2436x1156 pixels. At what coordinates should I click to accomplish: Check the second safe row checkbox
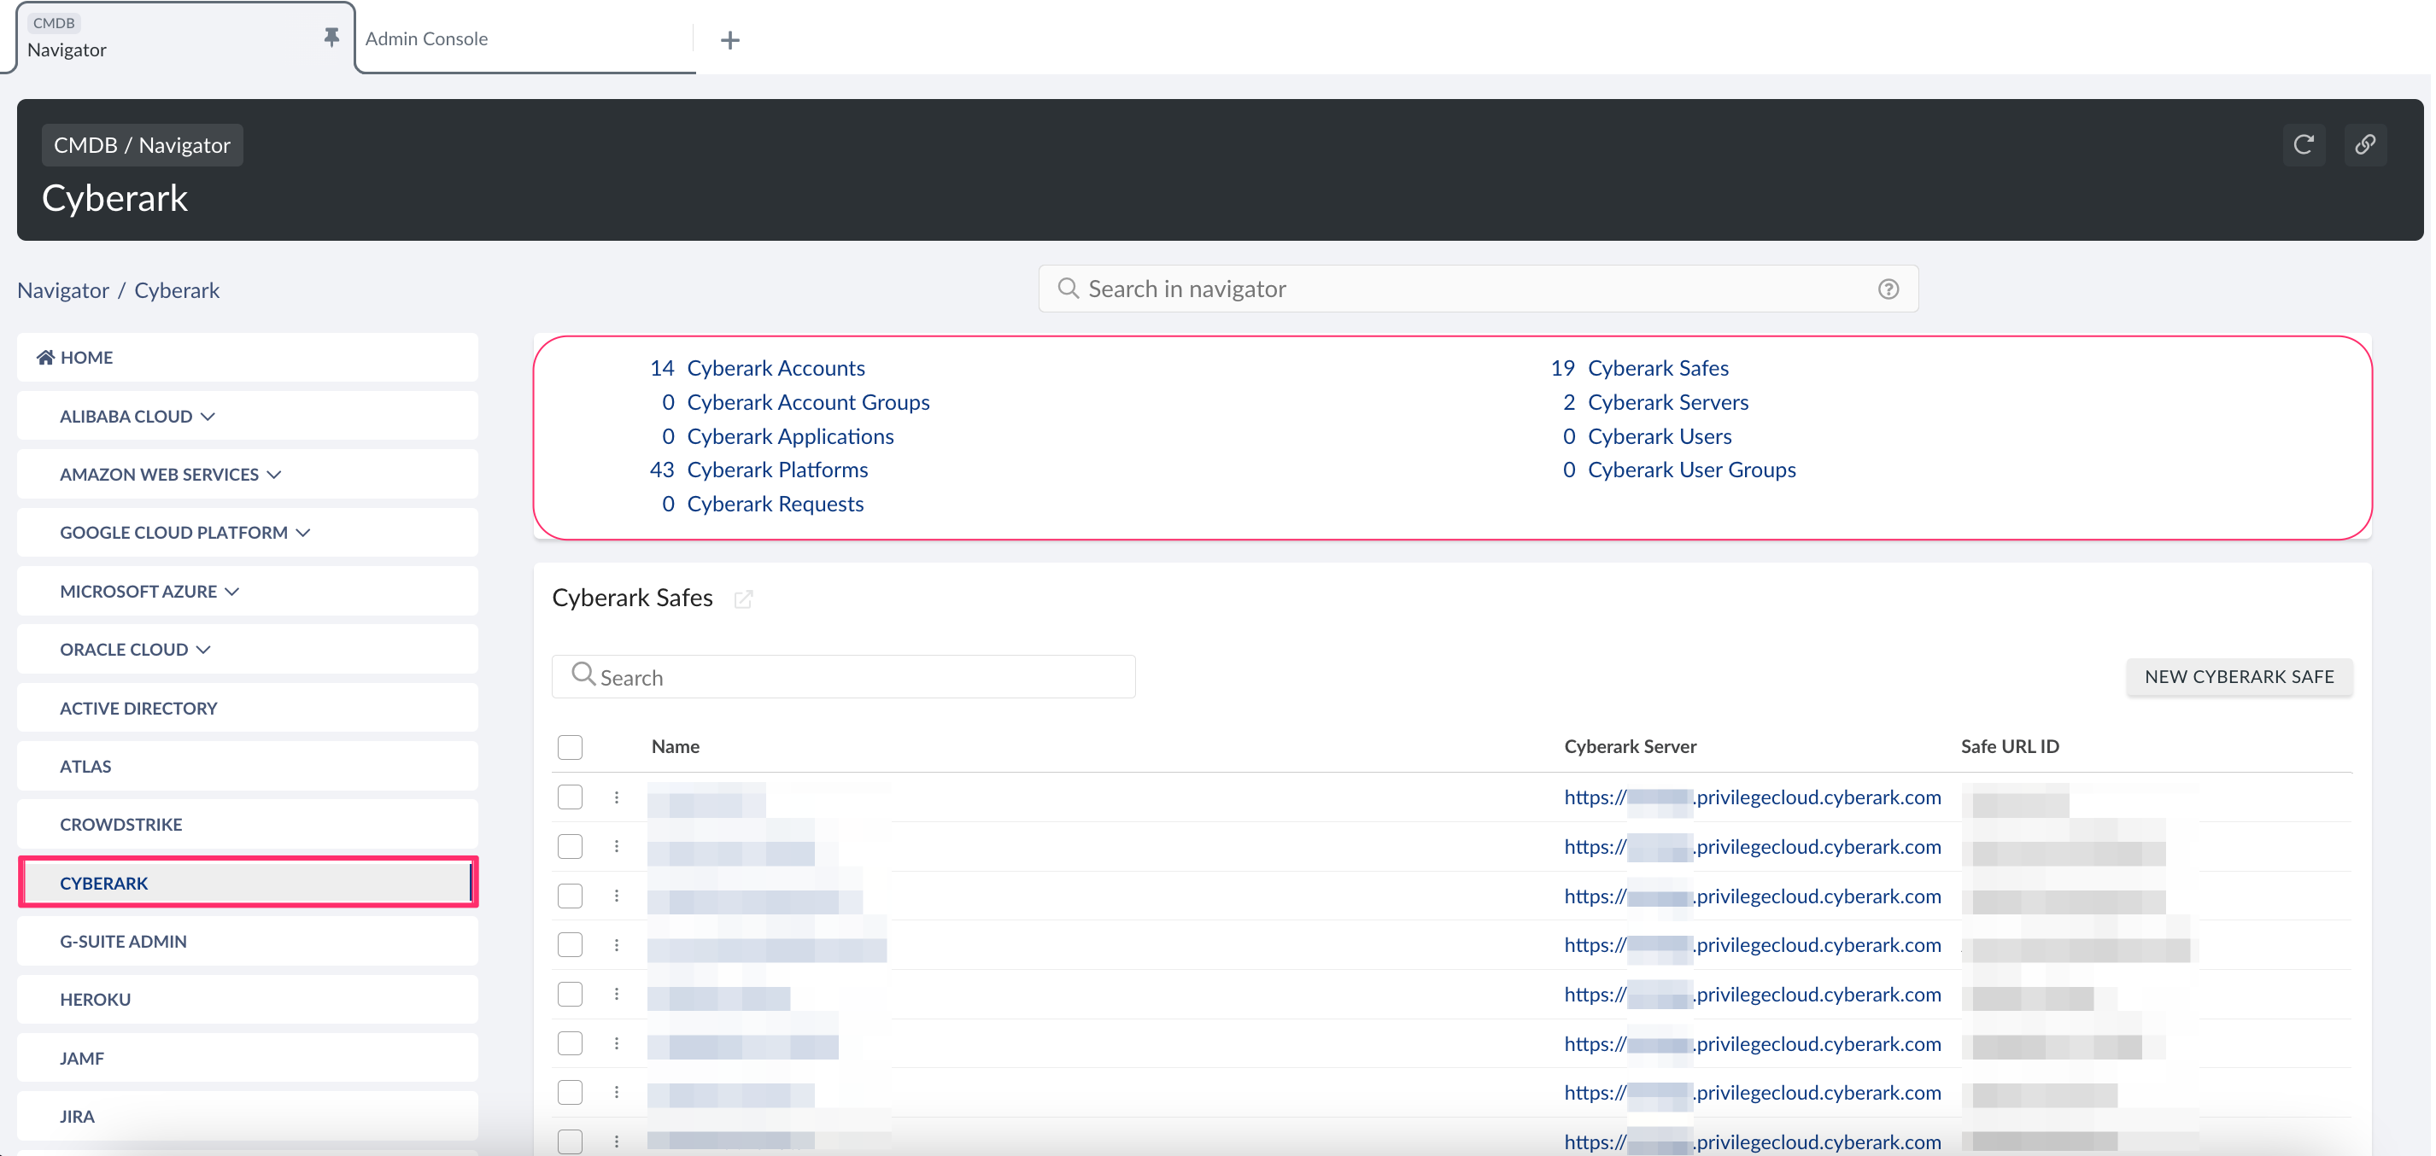(571, 847)
